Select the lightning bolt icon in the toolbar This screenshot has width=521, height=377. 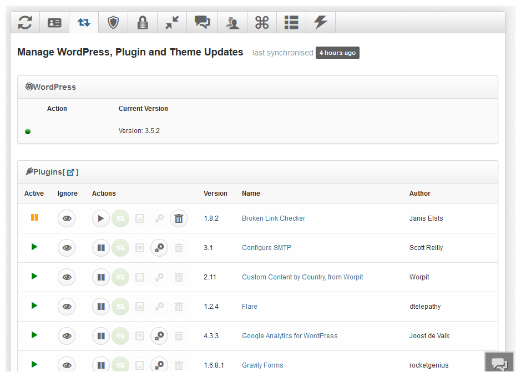coord(320,22)
